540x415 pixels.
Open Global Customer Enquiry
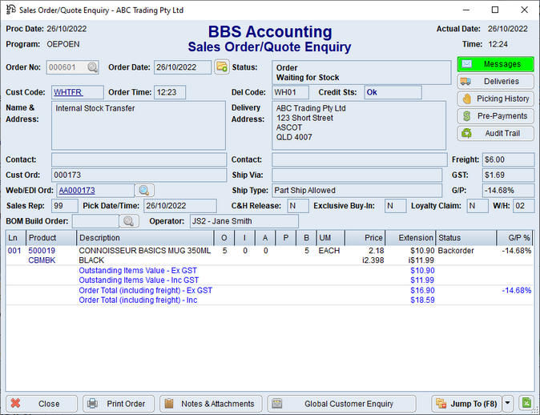[345, 404]
